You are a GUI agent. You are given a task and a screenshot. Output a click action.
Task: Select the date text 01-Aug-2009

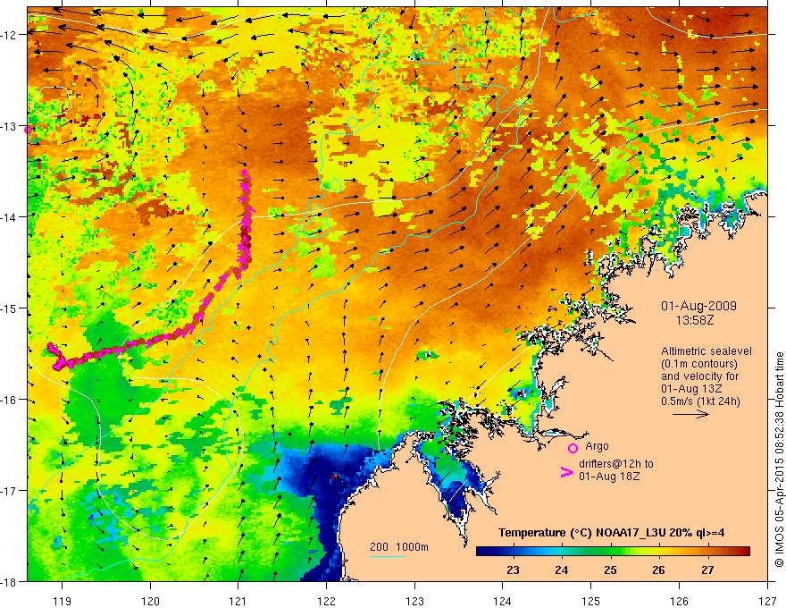point(698,306)
